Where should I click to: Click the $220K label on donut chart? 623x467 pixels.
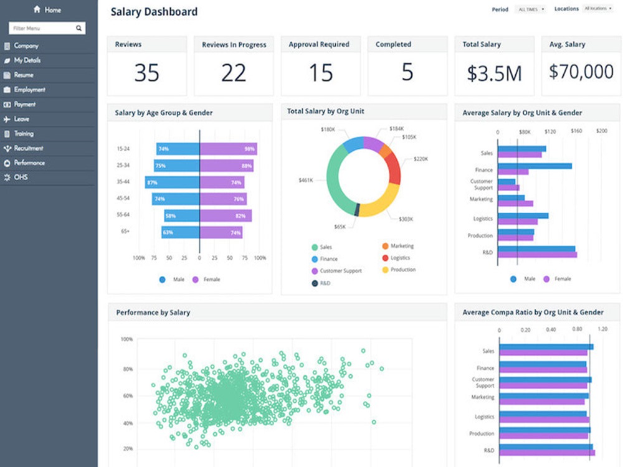[421, 159]
